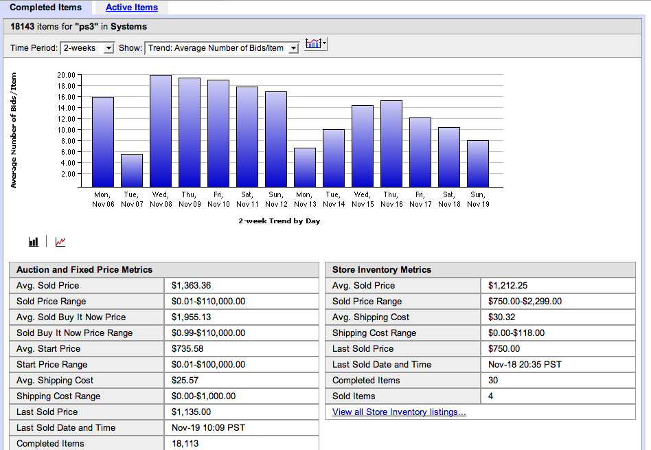Click the '2-week Trend by Day' caption

click(x=279, y=221)
